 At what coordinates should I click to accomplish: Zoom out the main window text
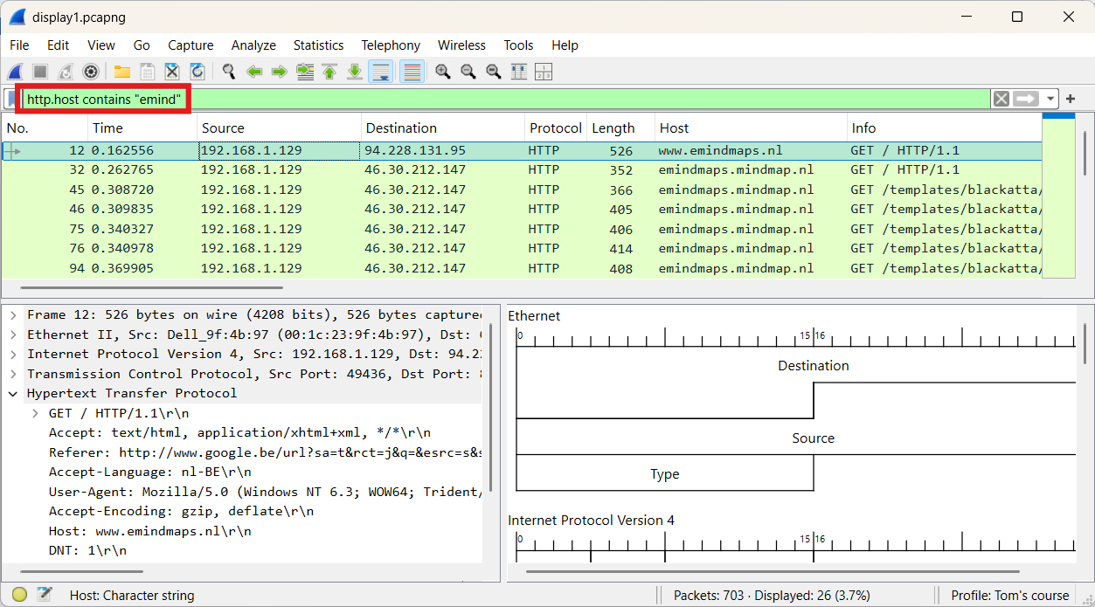click(x=468, y=72)
